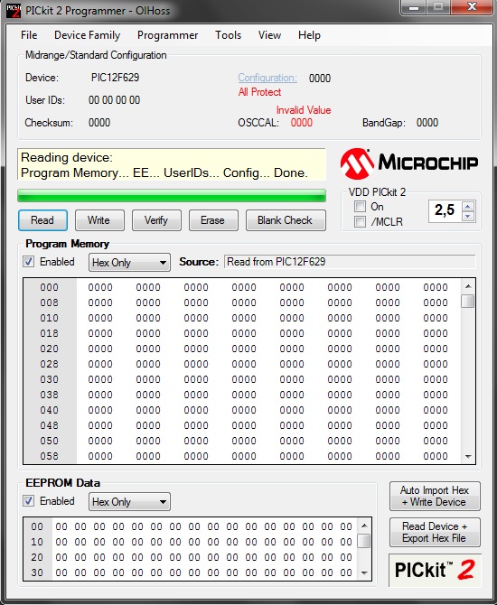
Task: Click the device name PIC12F629
Action: click(x=115, y=78)
